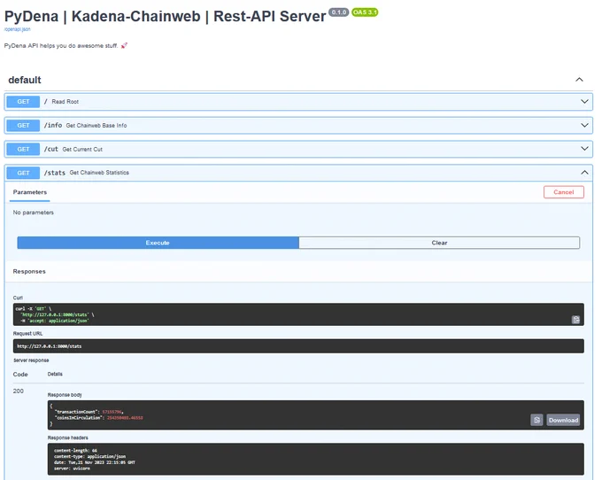The height and width of the screenshot is (480, 602).
Task: Copy the curl command to clipboard
Action: click(x=575, y=320)
